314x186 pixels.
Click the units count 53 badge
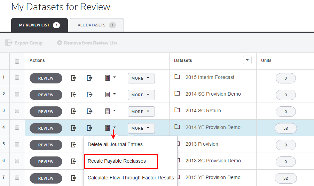[285, 128]
